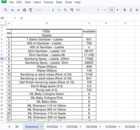Decrease font size with minus button
The width and height of the screenshot is (140, 130).
pyautogui.click(x=105, y=10)
